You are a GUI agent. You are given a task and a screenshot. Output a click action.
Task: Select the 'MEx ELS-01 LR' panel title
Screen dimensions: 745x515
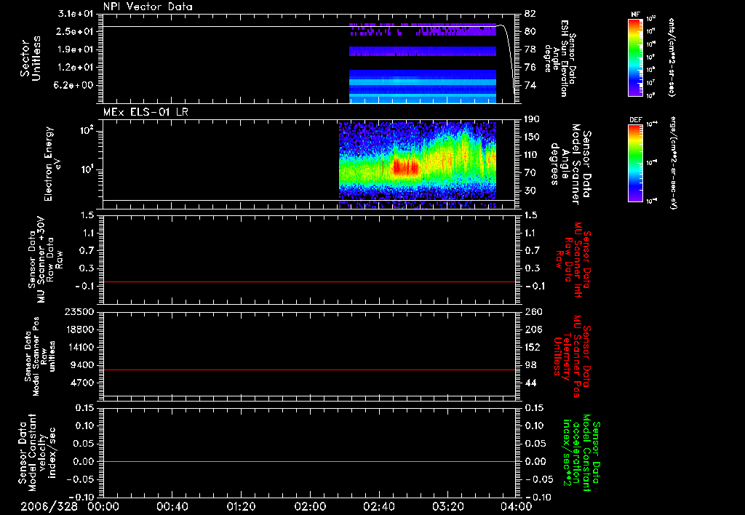coord(146,112)
